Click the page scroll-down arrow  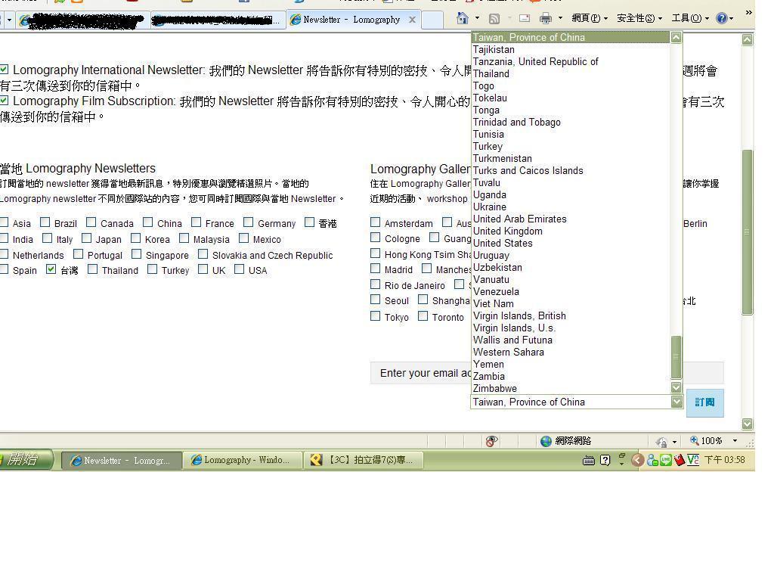[x=748, y=424]
